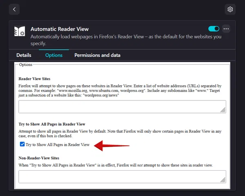The height and width of the screenshot is (196, 245).
Task: Click the Non-Reader-View Sites box resize handle
Action: (223, 180)
